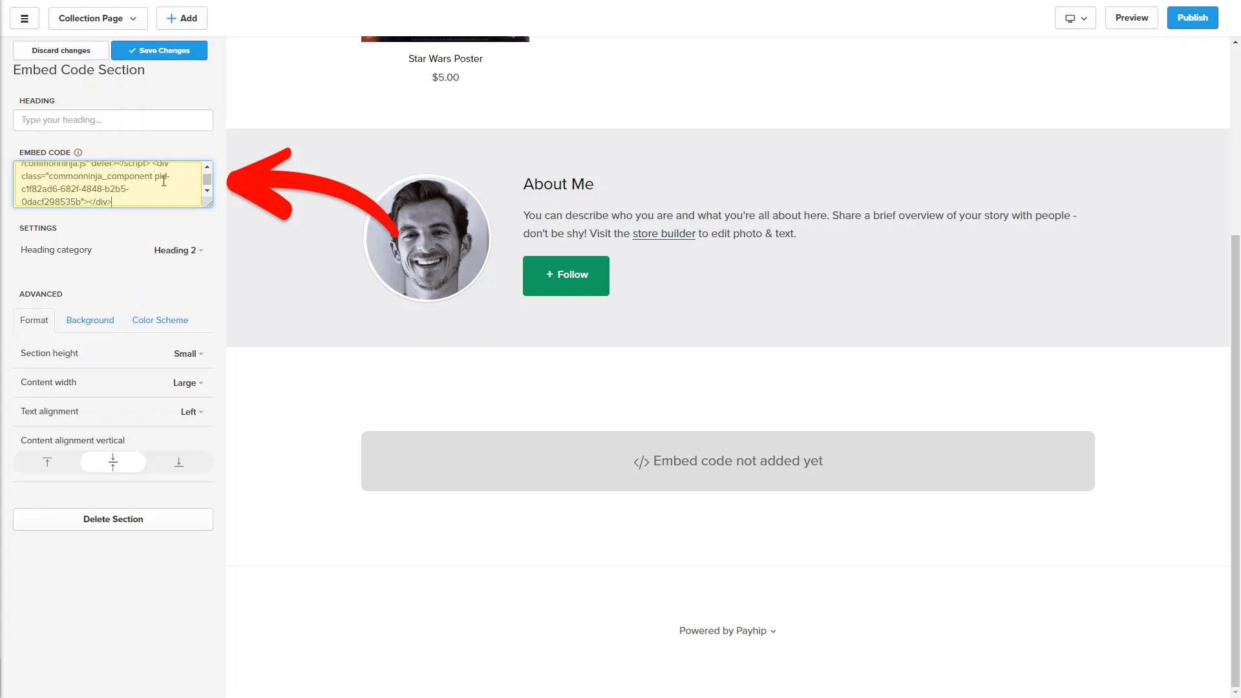
Task: Click the Publish button
Action: (x=1193, y=18)
